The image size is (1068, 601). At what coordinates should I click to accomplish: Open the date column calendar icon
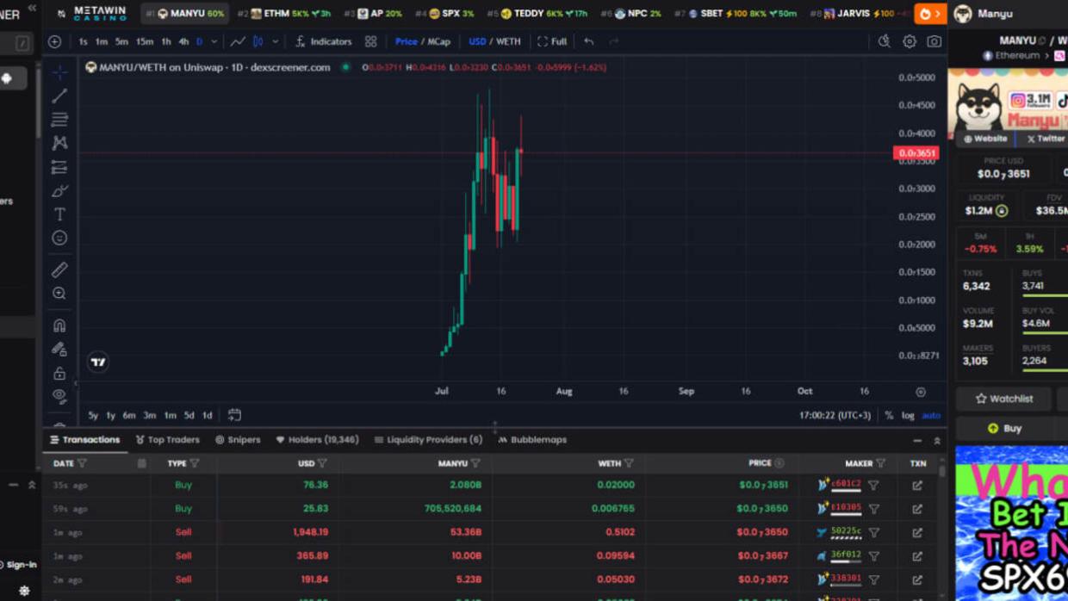tap(142, 463)
